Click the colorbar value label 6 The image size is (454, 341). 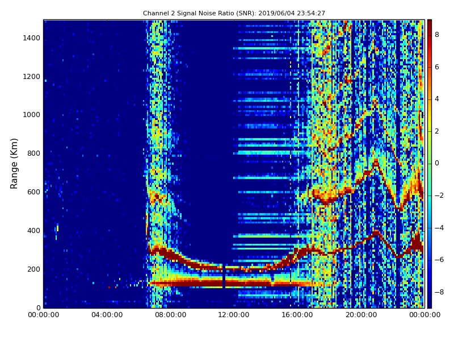[x=437, y=67]
